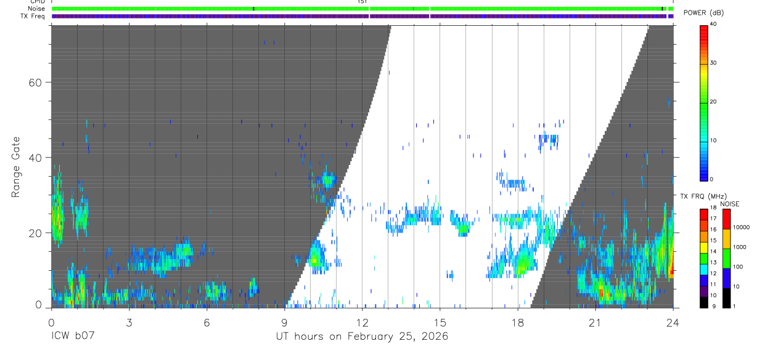The width and height of the screenshot is (757, 349).
Task: Click the 15 tick on the UT hours axis
Action: tap(440, 323)
